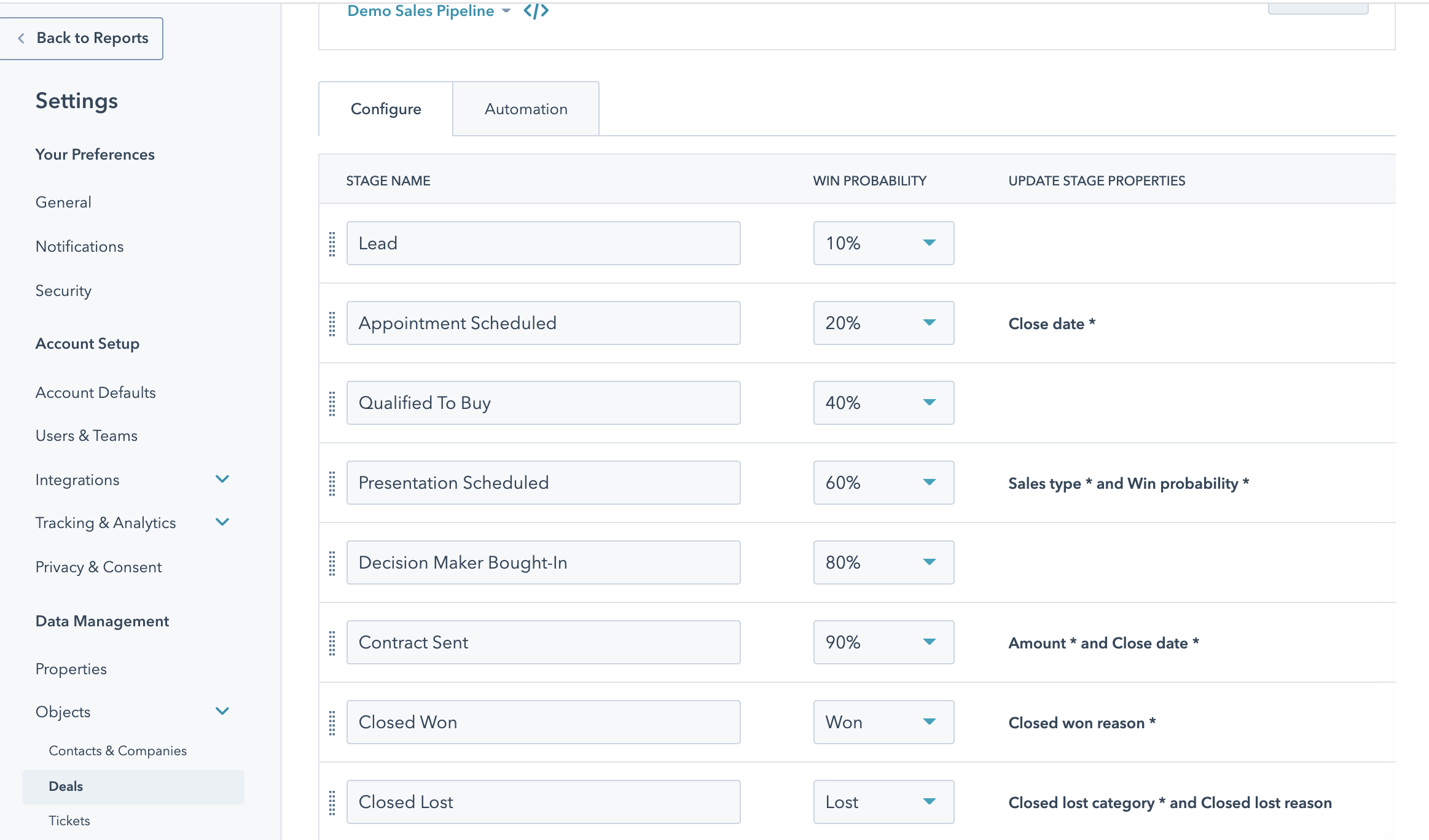Click drag handle next to Qualified To Buy
This screenshot has width=1429, height=840.
coord(332,403)
